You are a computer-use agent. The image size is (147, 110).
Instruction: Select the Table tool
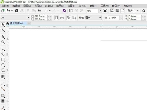pyautogui.click(x=3, y=77)
